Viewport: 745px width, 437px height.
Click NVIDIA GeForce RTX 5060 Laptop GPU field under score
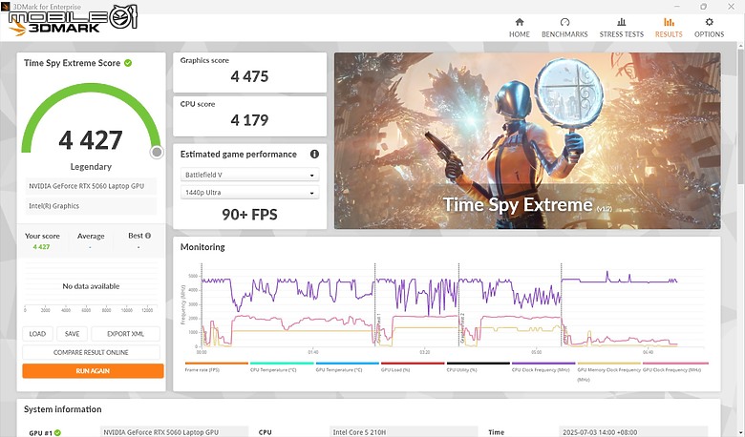[91, 186]
